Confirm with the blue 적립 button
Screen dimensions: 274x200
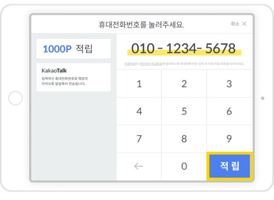(230, 166)
